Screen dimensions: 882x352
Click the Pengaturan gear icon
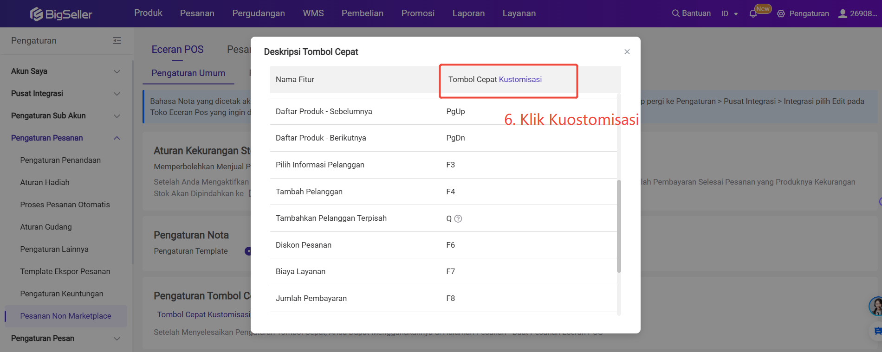pyautogui.click(x=781, y=14)
